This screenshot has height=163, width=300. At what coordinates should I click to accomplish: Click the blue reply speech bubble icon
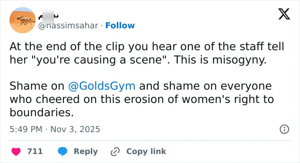[x=63, y=151]
